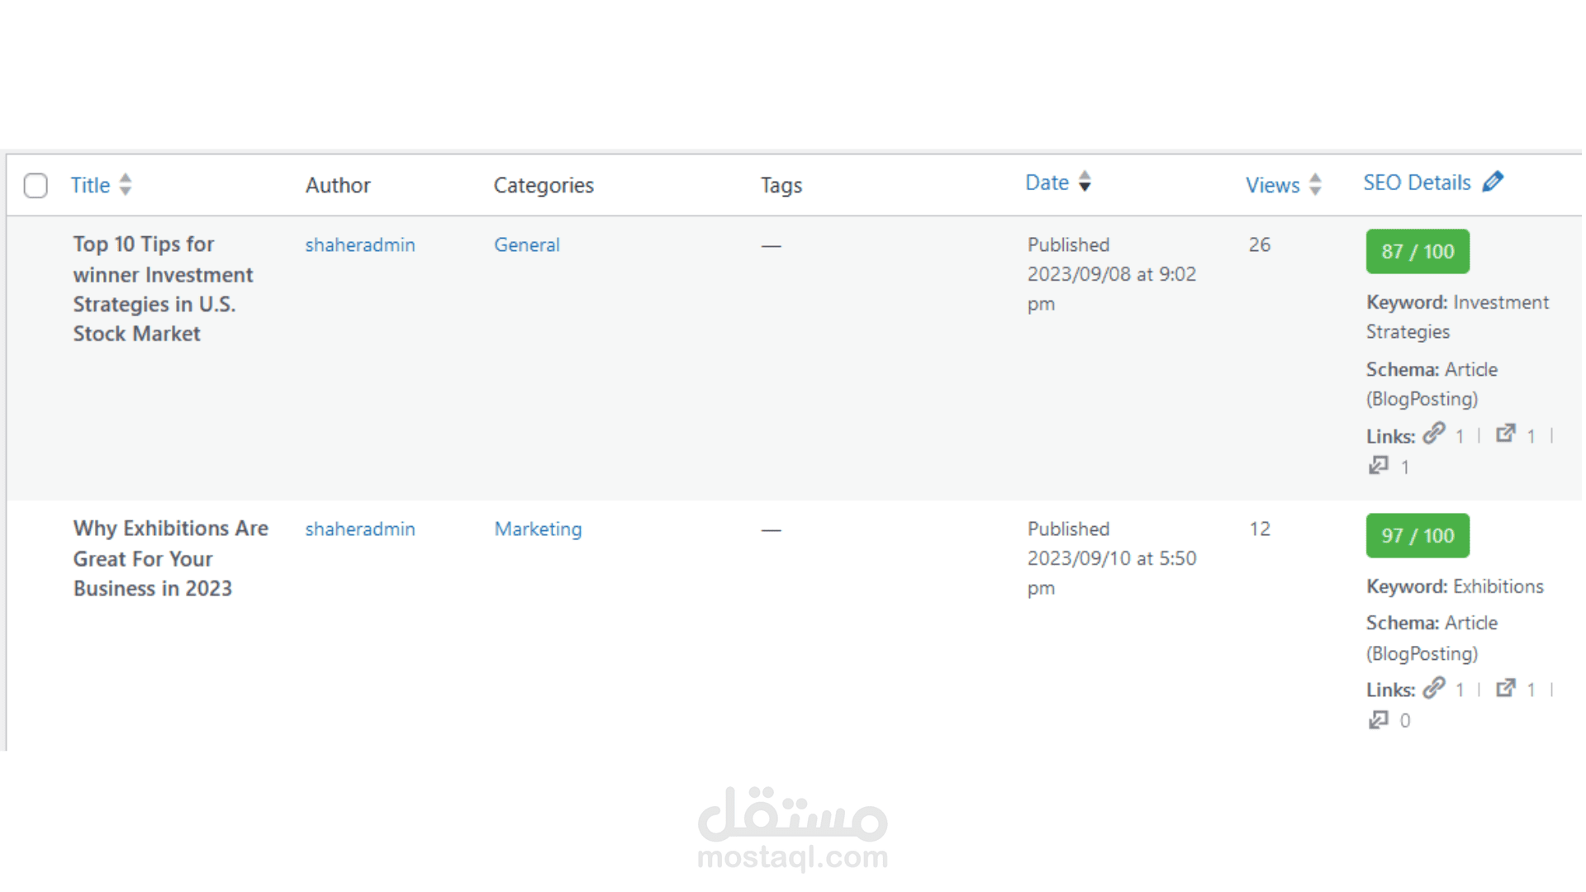Image resolution: width=1586 pixels, height=892 pixels.
Task: Filter by the General category link
Action: (x=527, y=244)
